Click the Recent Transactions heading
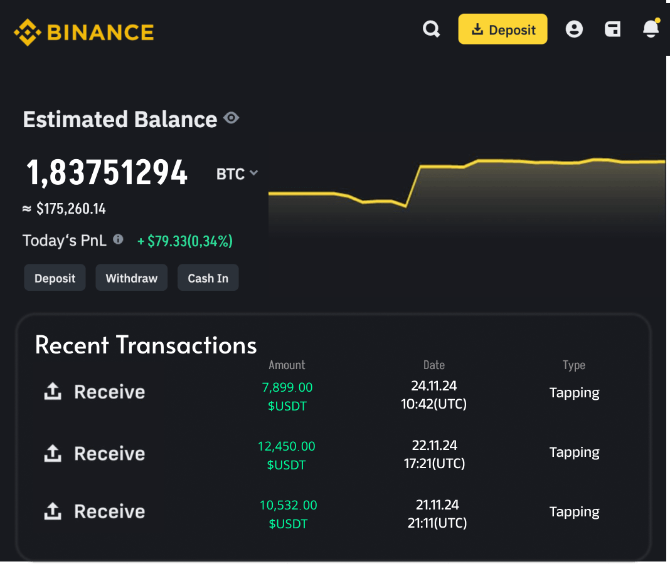 point(146,345)
